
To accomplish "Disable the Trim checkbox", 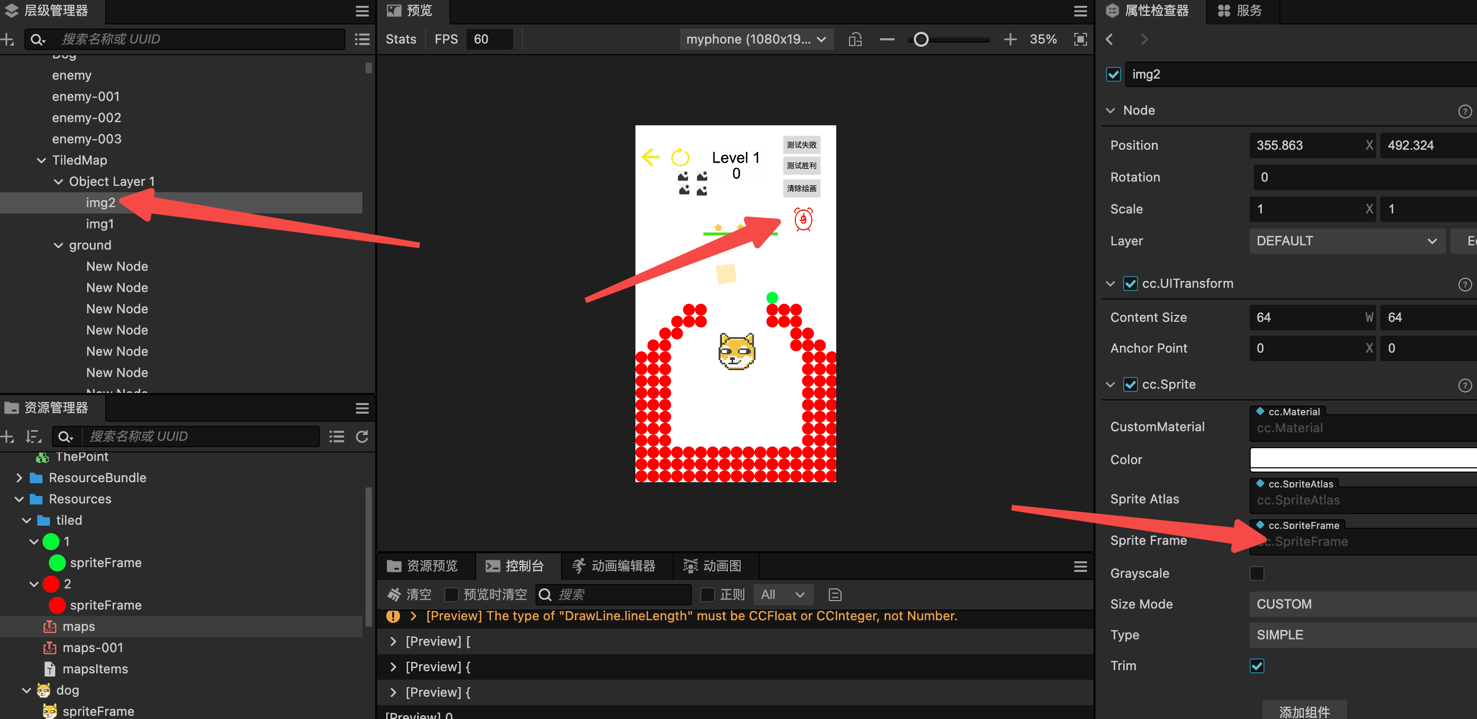I will 1257,666.
